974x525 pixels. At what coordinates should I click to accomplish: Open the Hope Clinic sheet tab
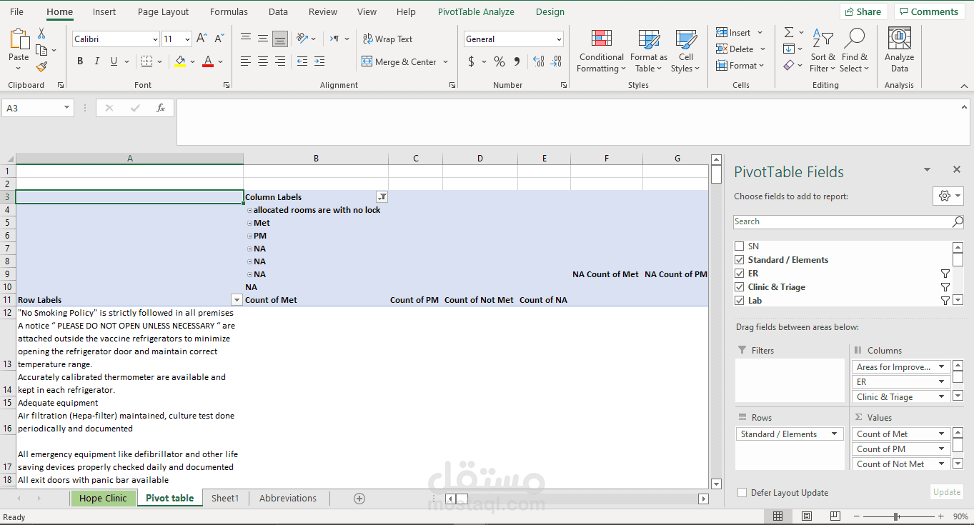click(x=103, y=498)
